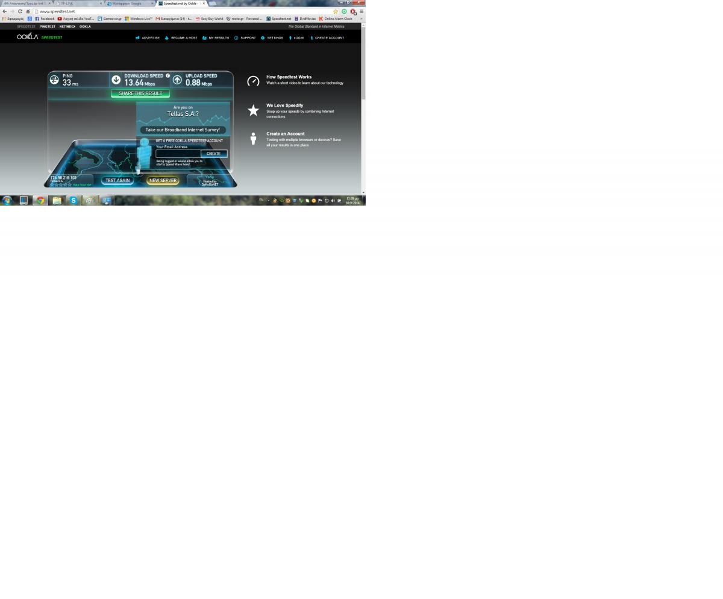Screen dimensions: 723x599
Task: Switch to the Google Translate tab
Action: pyautogui.click(x=130, y=3)
